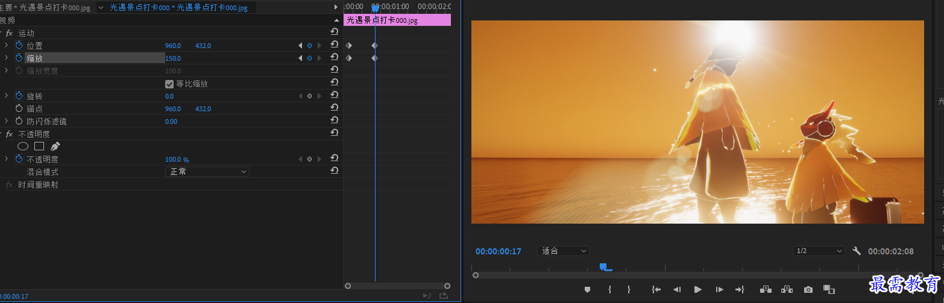944x303 pixels.
Task: Export frame with camera icon
Action: pyautogui.click(x=808, y=289)
